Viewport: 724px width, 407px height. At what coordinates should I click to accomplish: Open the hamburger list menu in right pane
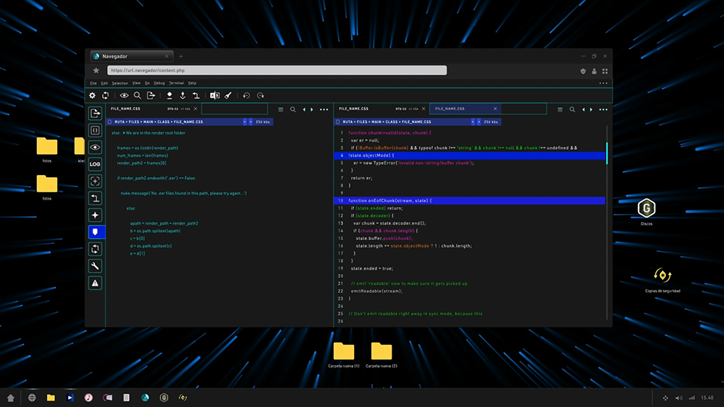[560, 110]
